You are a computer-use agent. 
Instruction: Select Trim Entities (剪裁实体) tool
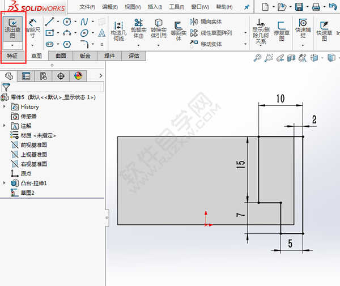pyautogui.click(x=139, y=28)
